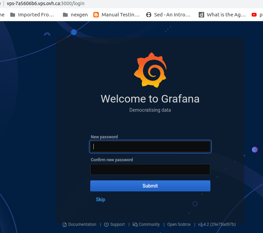Click the Welcome to Grafana heading
263x233 pixels.
click(150, 99)
